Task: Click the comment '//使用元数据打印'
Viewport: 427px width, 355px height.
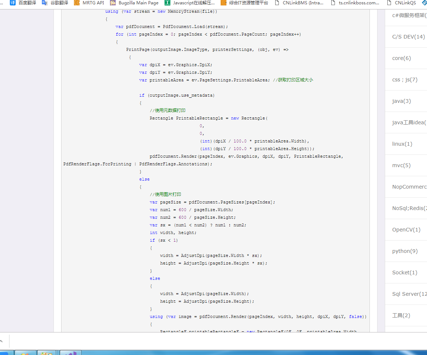Action: tap(167, 110)
